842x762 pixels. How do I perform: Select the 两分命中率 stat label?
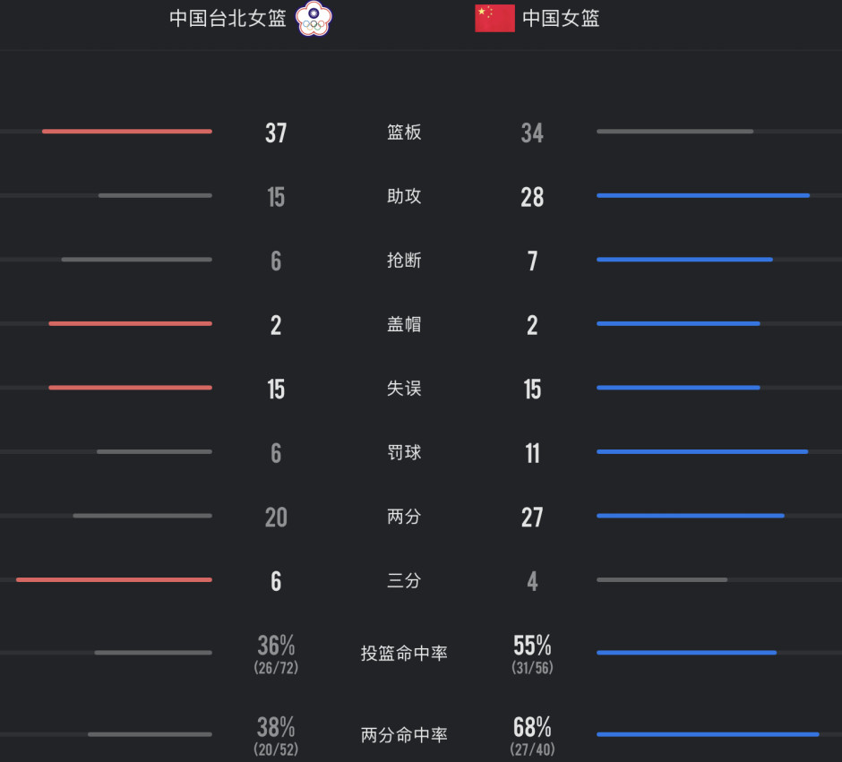[x=404, y=734]
